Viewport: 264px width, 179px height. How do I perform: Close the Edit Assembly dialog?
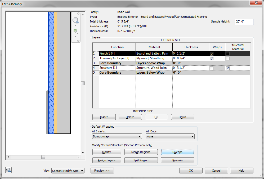pyautogui.click(x=256, y=3)
